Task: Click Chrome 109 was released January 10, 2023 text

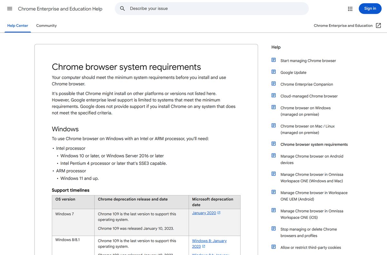Action: [x=136, y=228]
